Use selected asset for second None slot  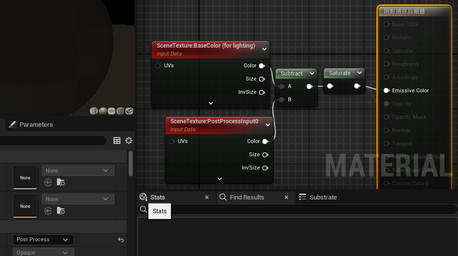tap(48, 211)
